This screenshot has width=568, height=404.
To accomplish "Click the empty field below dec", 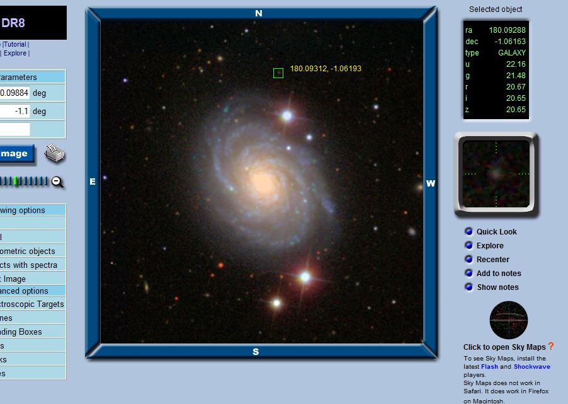I will click(x=14, y=129).
